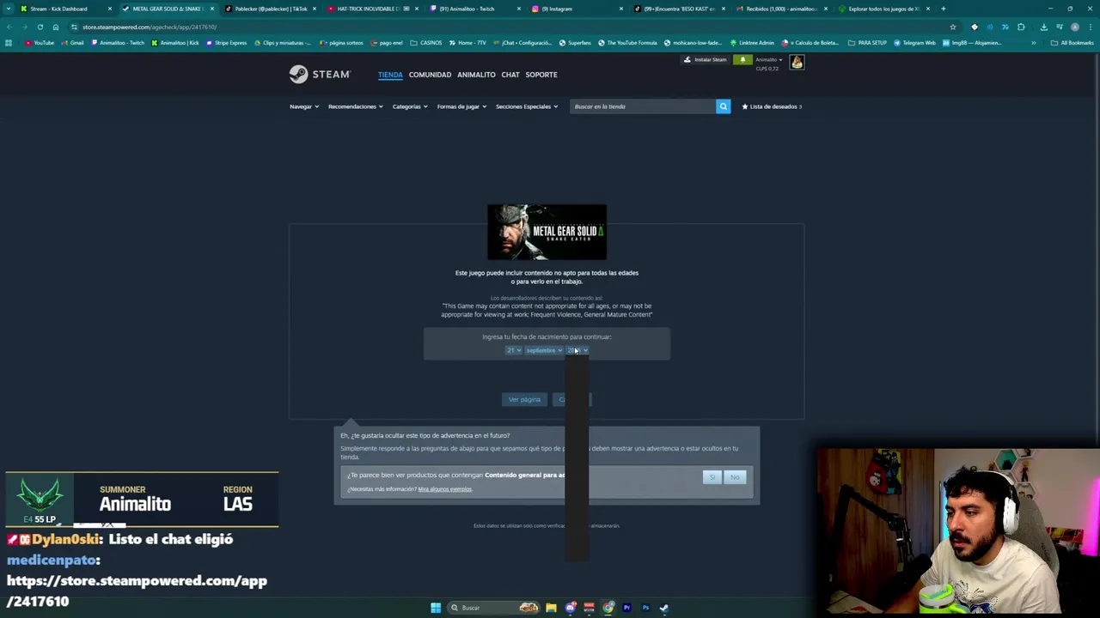Open the Windows Start menu
This screenshot has height=618, width=1100.
pos(436,608)
